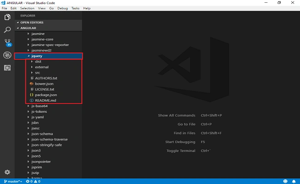Expand the src folder arrow
Screen dimensions: 300x184
coord(32,73)
